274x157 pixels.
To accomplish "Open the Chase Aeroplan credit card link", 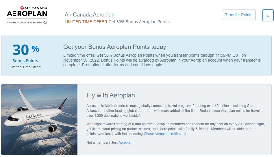I will (165, 134).
